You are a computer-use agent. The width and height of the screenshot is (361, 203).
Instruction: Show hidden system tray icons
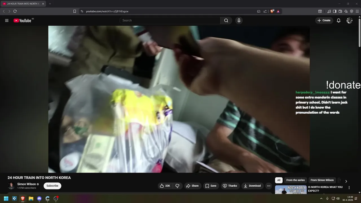click(321, 198)
